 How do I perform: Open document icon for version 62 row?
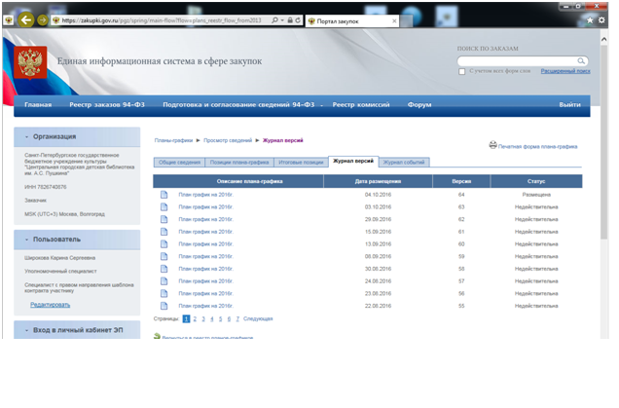164,219
